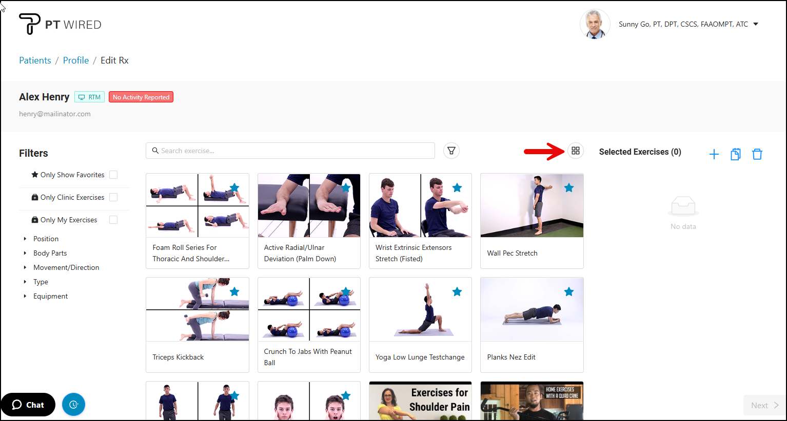This screenshot has height=421, width=787.
Task: Select Crunch To Jabs With Peanut Ball thumbnail
Action: (309, 309)
